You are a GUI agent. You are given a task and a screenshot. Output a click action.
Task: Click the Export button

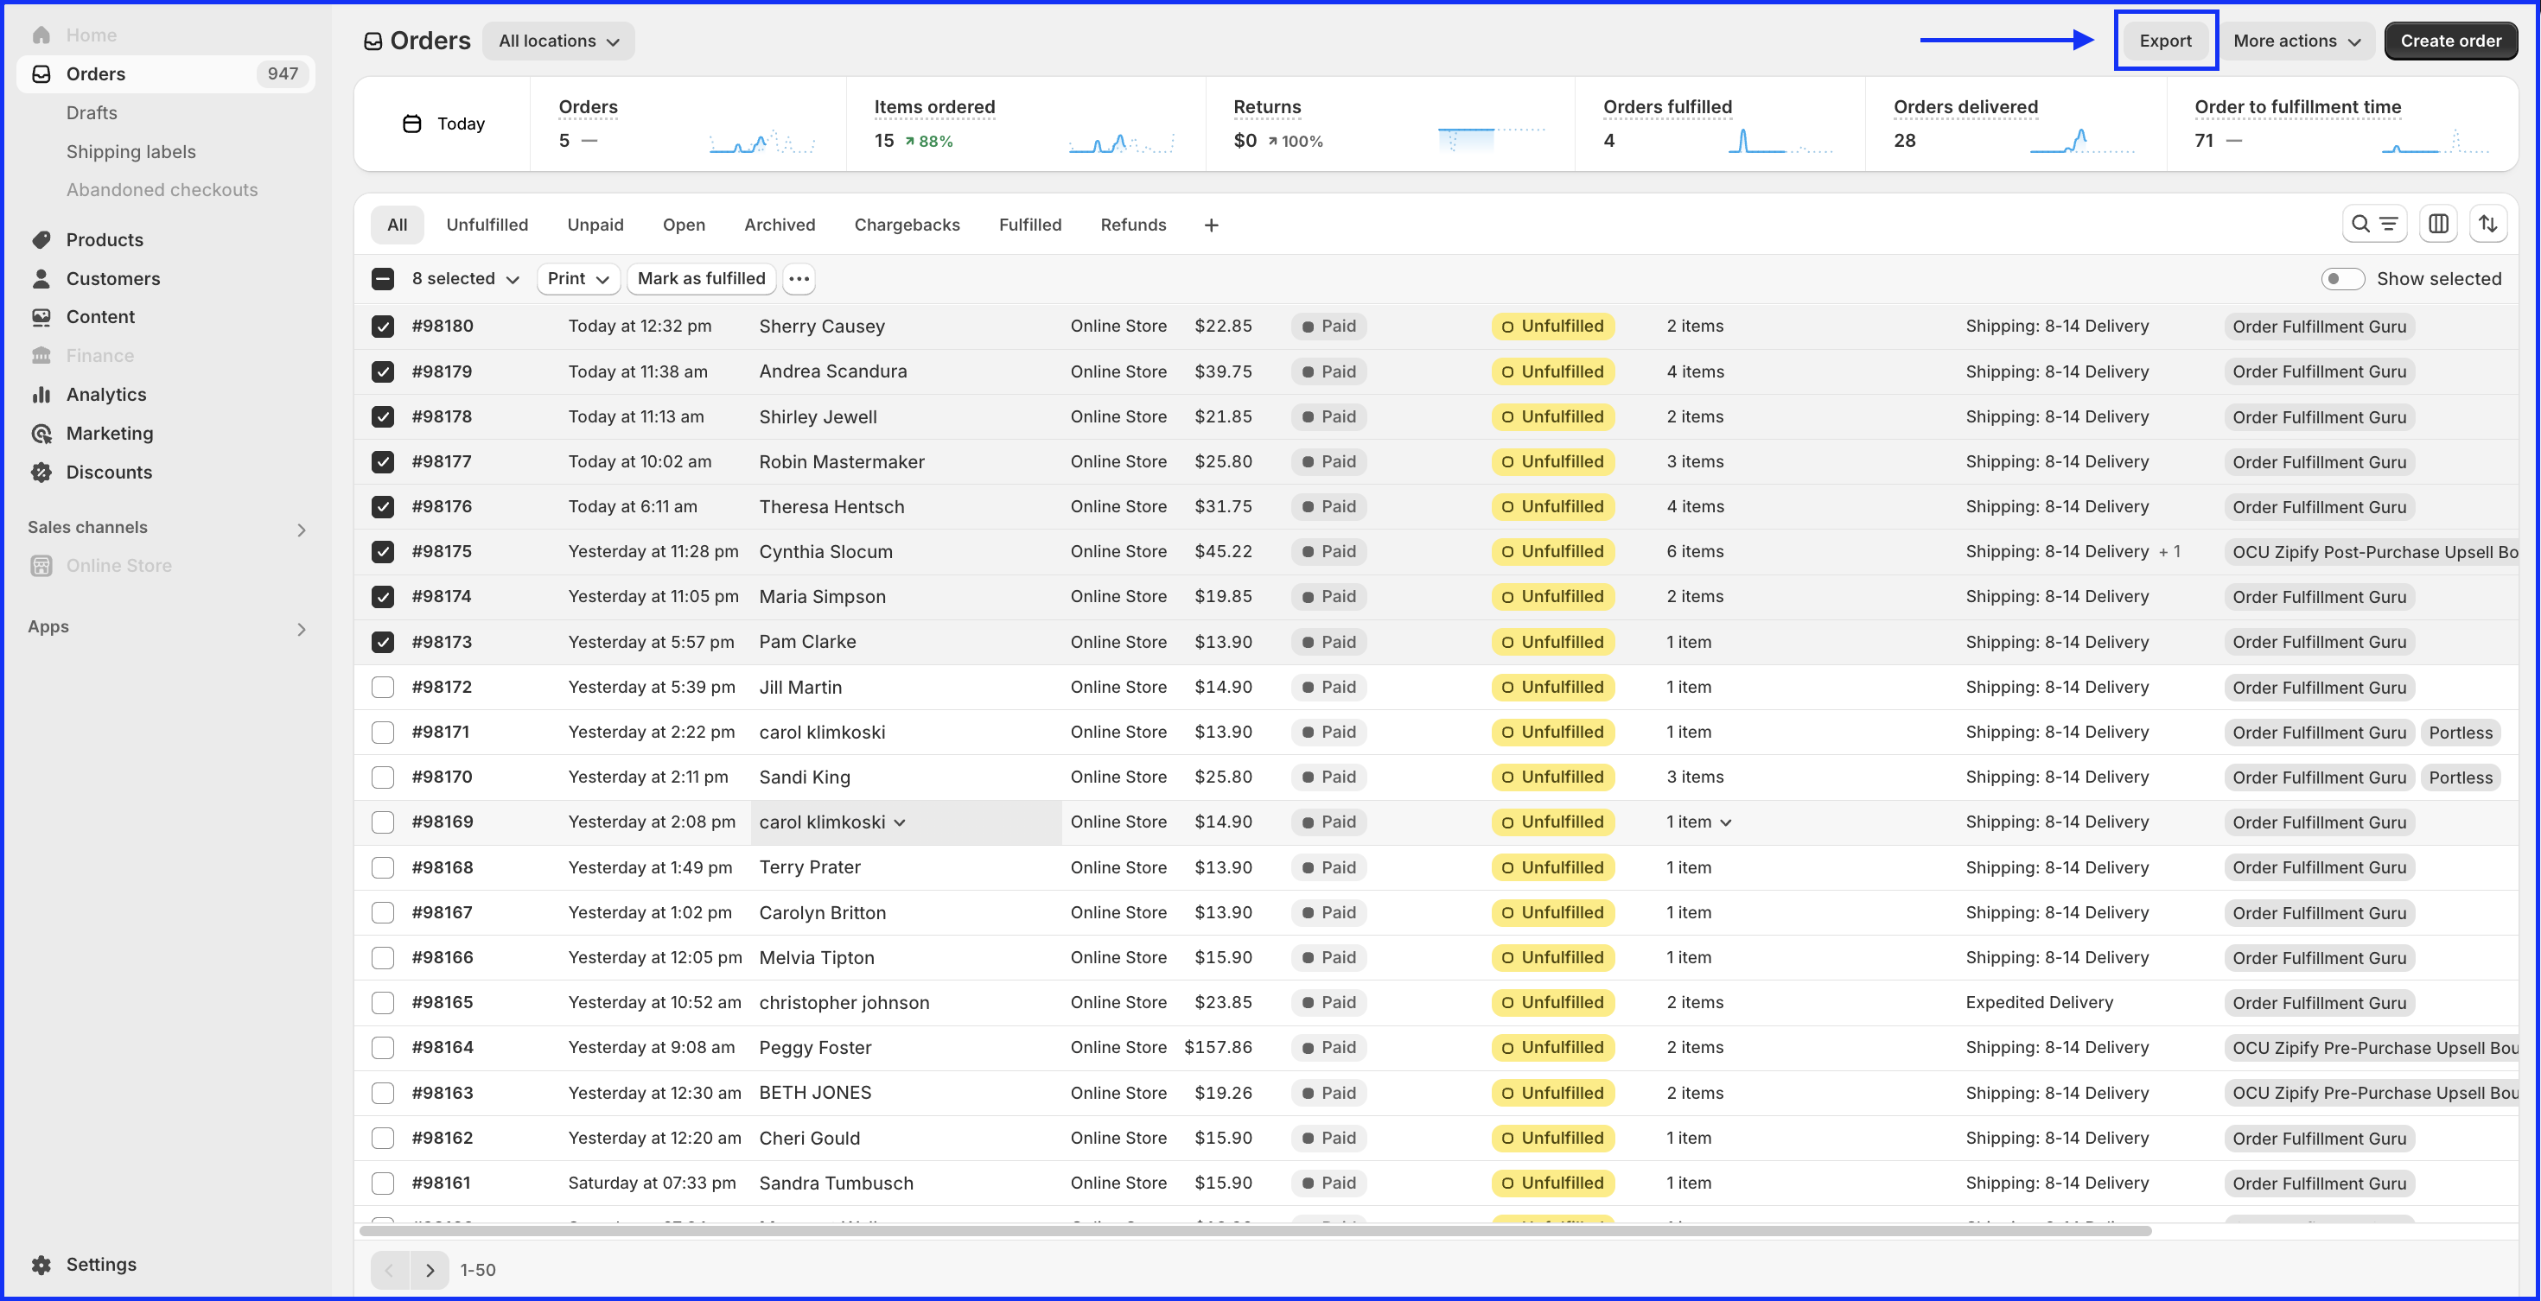pyautogui.click(x=2165, y=41)
